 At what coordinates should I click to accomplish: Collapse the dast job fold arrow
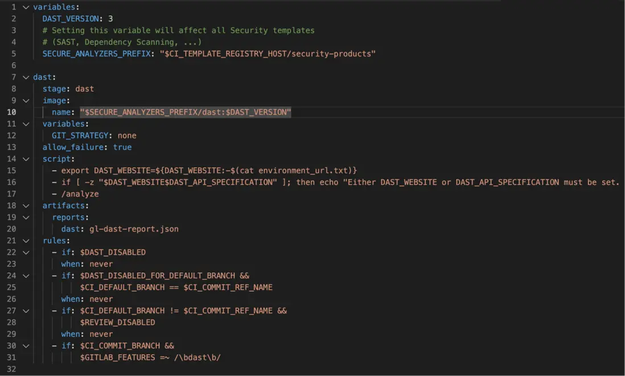(26, 77)
